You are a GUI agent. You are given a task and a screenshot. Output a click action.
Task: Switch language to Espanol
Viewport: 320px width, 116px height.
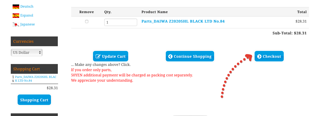click(x=27, y=15)
